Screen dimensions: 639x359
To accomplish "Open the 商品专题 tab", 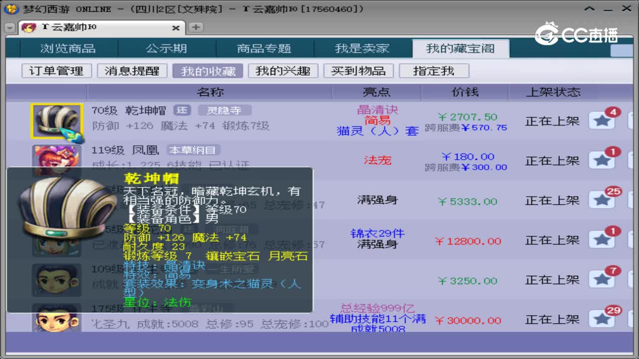I will [x=264, y=48].
